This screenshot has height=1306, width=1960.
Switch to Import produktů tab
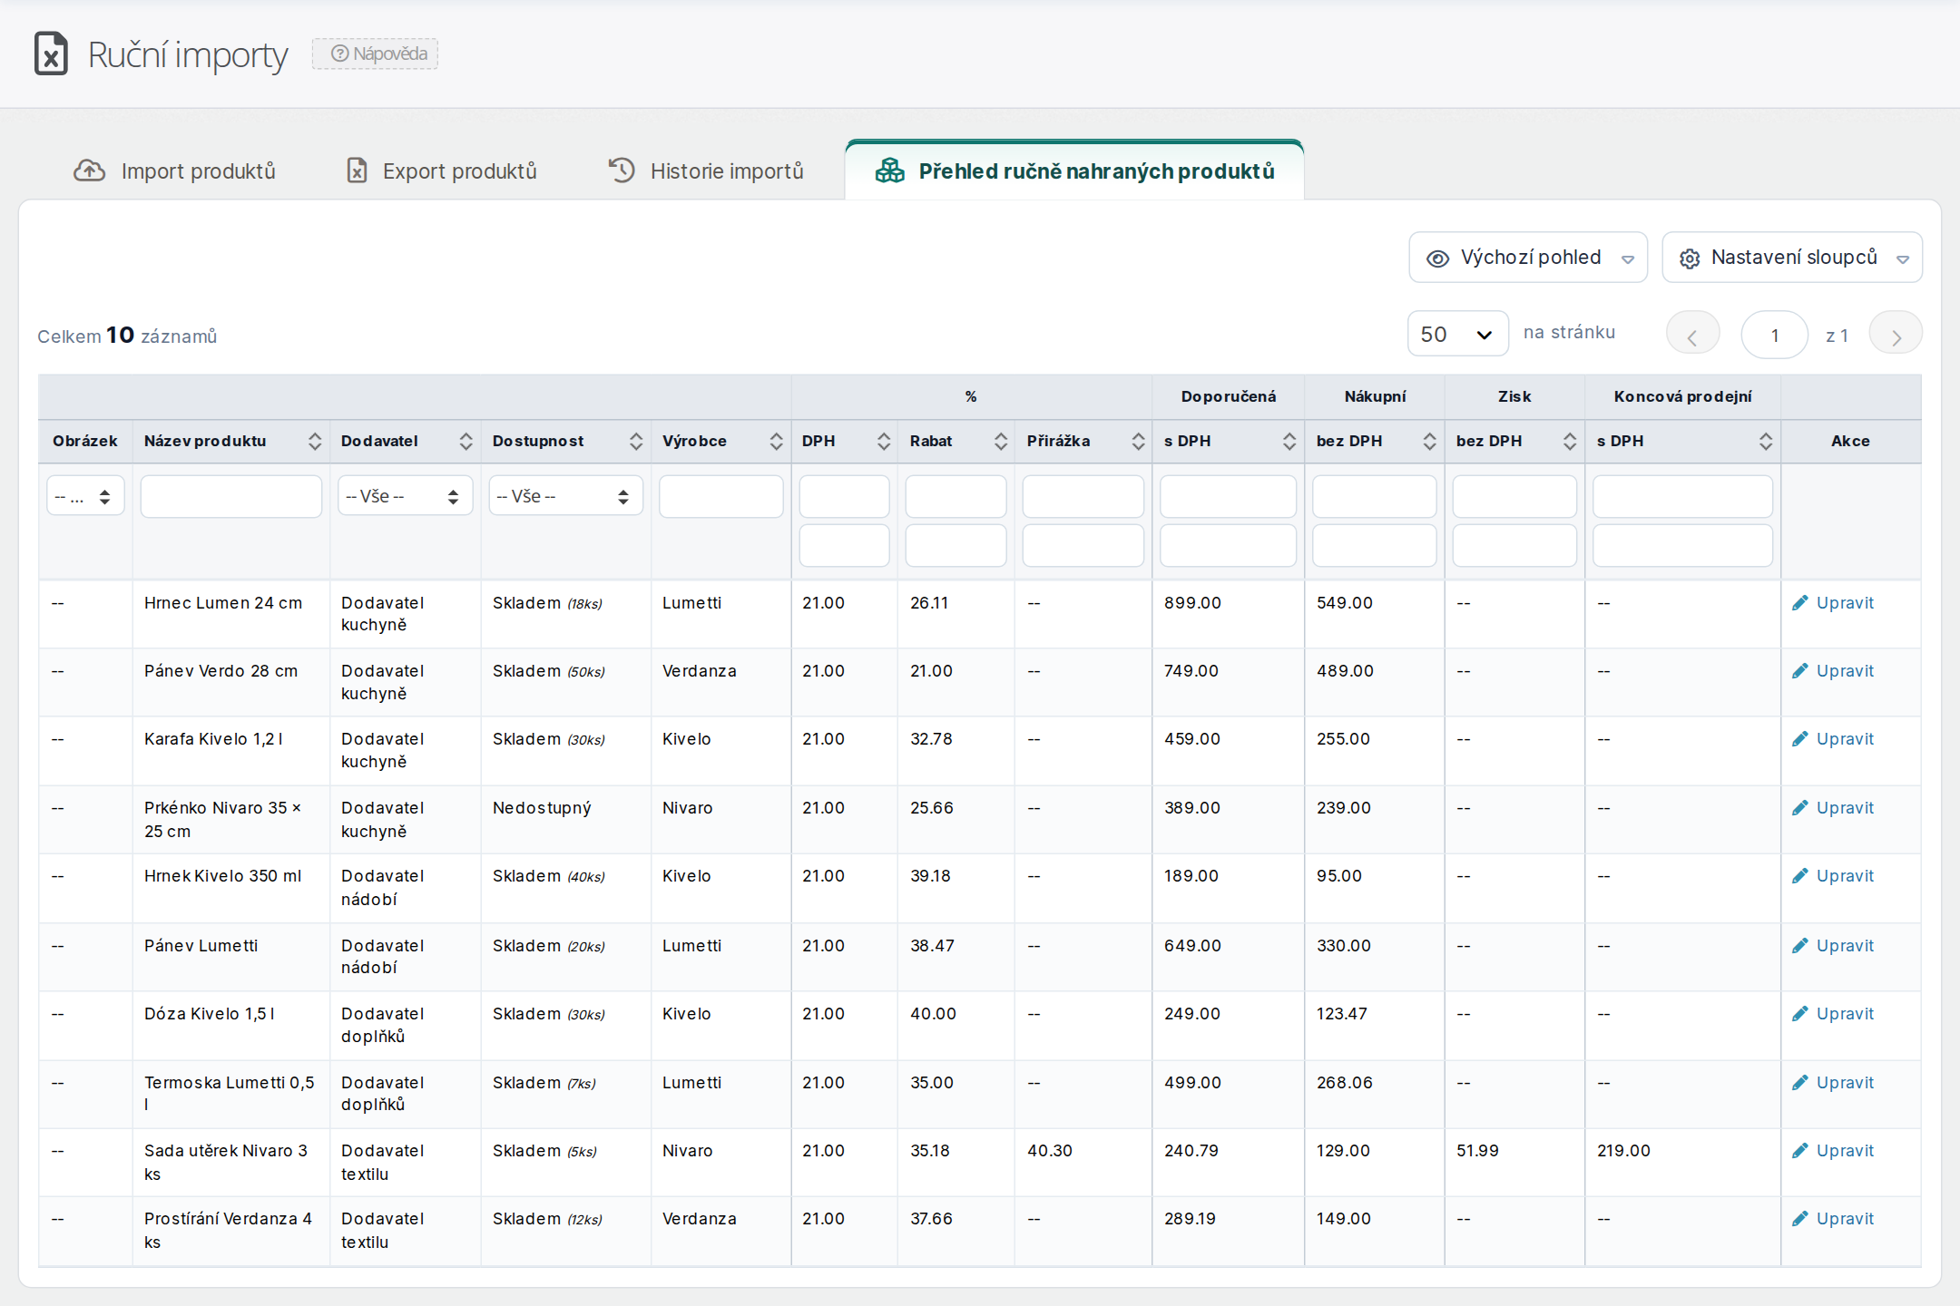[x=174, y=171]
